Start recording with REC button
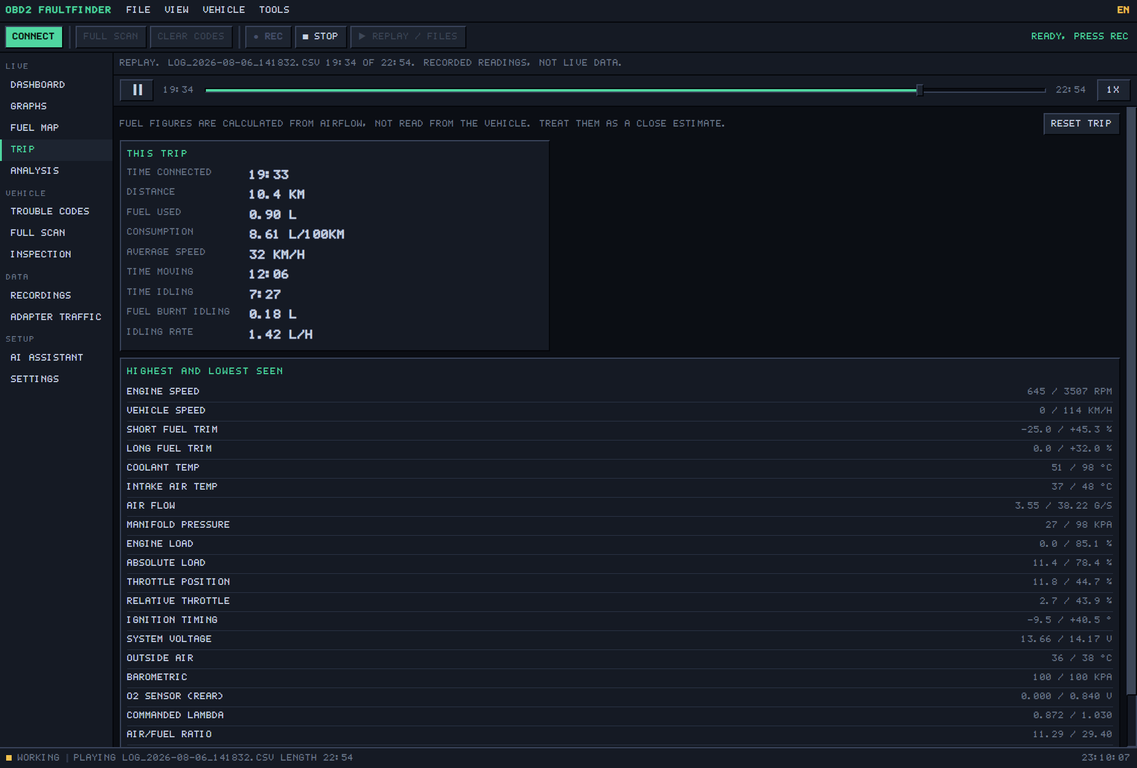Image resolution: width=1137 pixels, height=768 pixels. pos(269,37)
